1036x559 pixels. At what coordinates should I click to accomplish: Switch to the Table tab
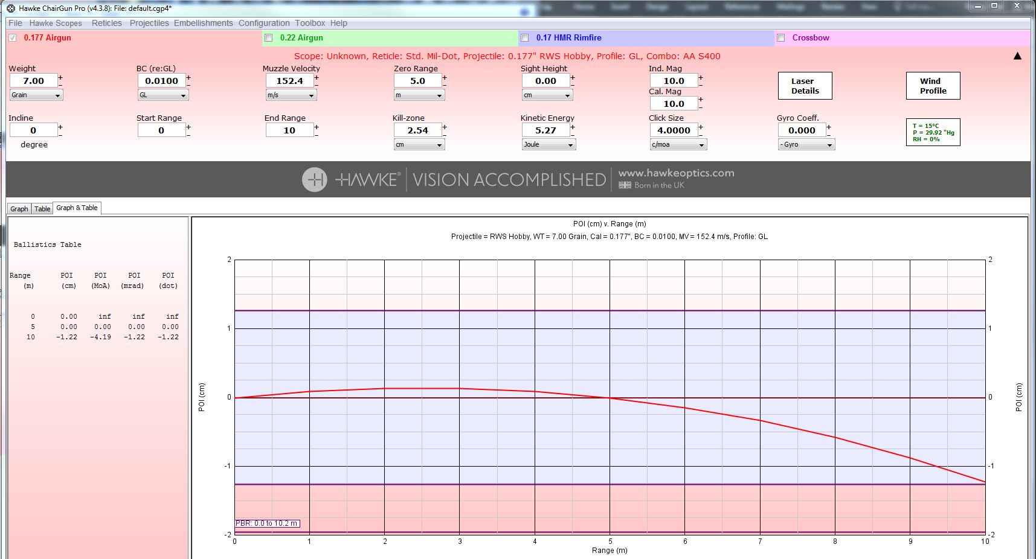pos(42,209)
